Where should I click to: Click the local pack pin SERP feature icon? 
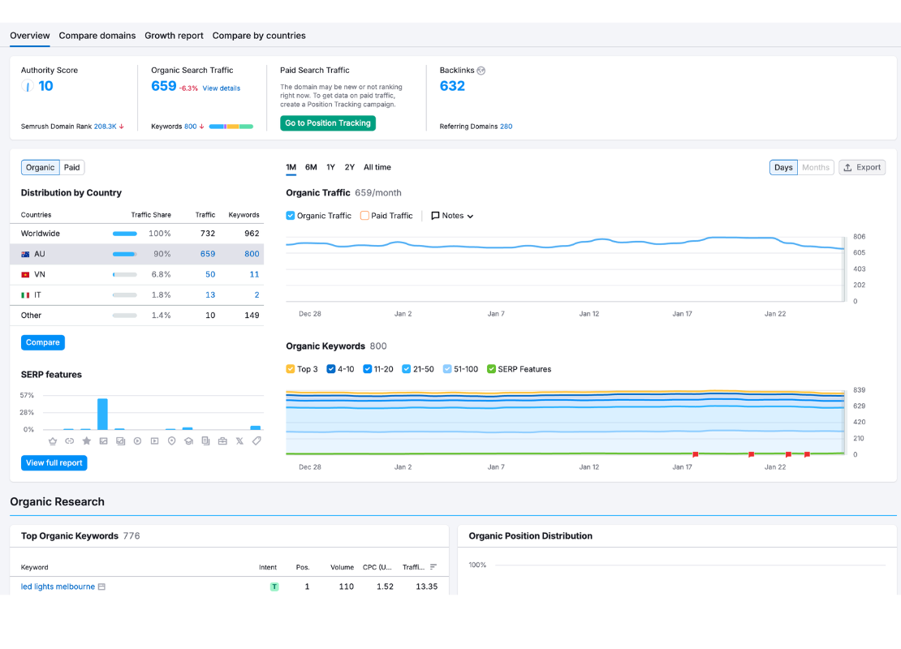pos(171,441)
